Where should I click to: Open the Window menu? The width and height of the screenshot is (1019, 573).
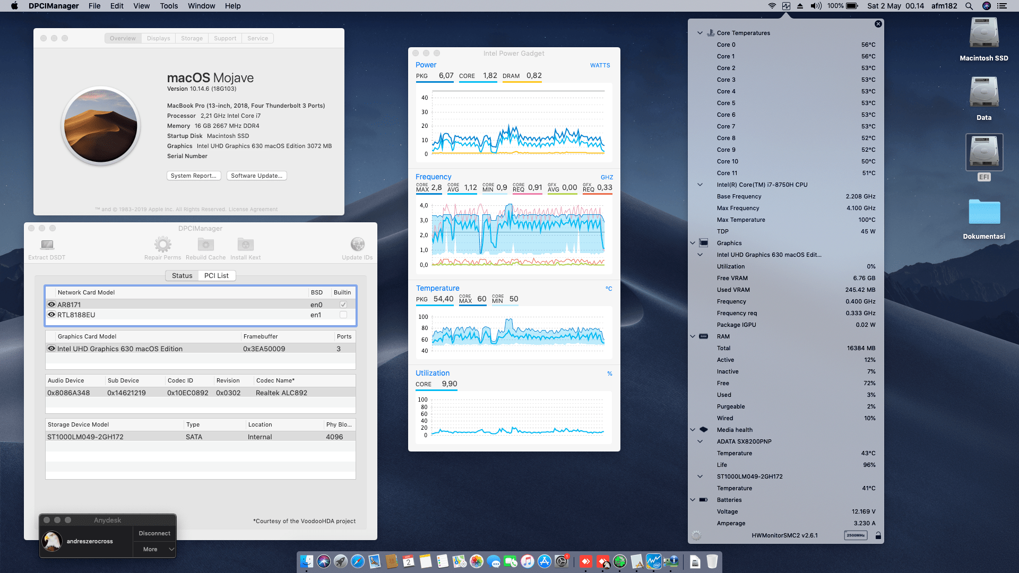(x=201, y=6)
